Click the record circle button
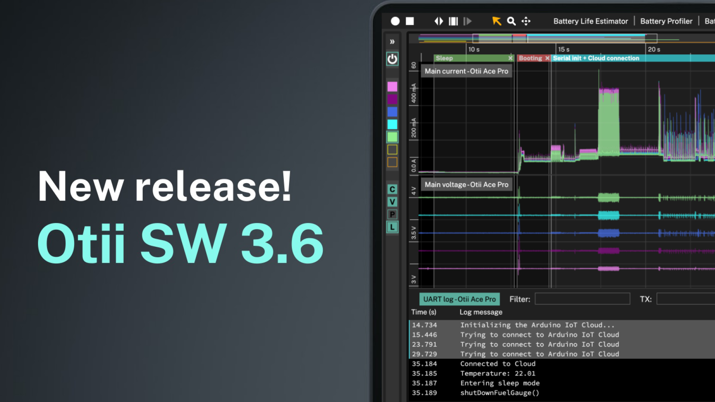Viewport: 715px width, 402px height. click(x=395, y=21)
